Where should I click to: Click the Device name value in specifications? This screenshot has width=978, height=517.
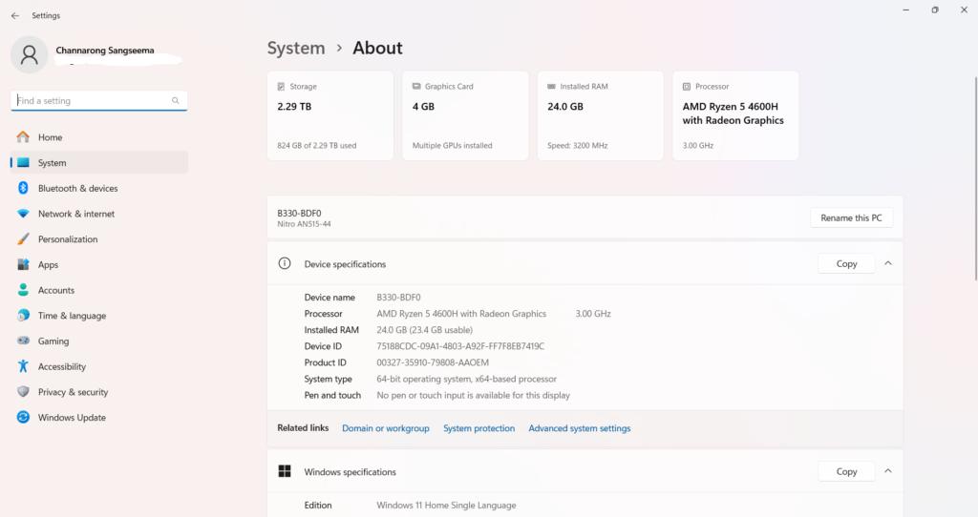398,297
